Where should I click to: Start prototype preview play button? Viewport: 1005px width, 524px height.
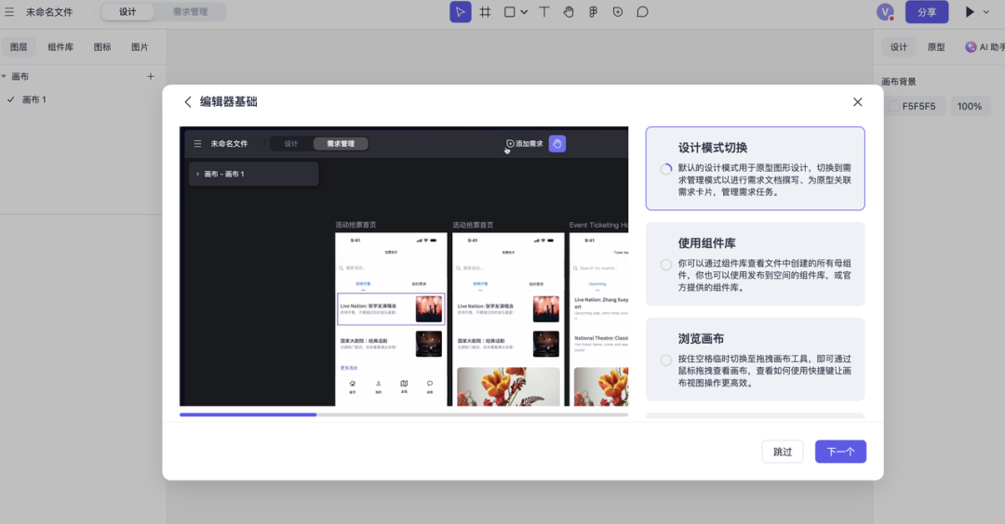(x=970, y=11)
